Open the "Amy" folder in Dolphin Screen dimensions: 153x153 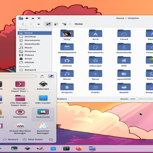coord(67,34)
